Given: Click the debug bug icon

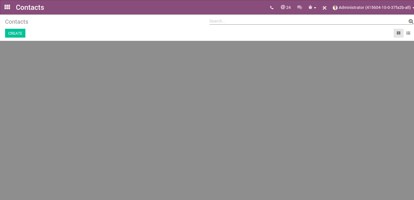Looking at the screenshot, I should (x=310, y=7).
